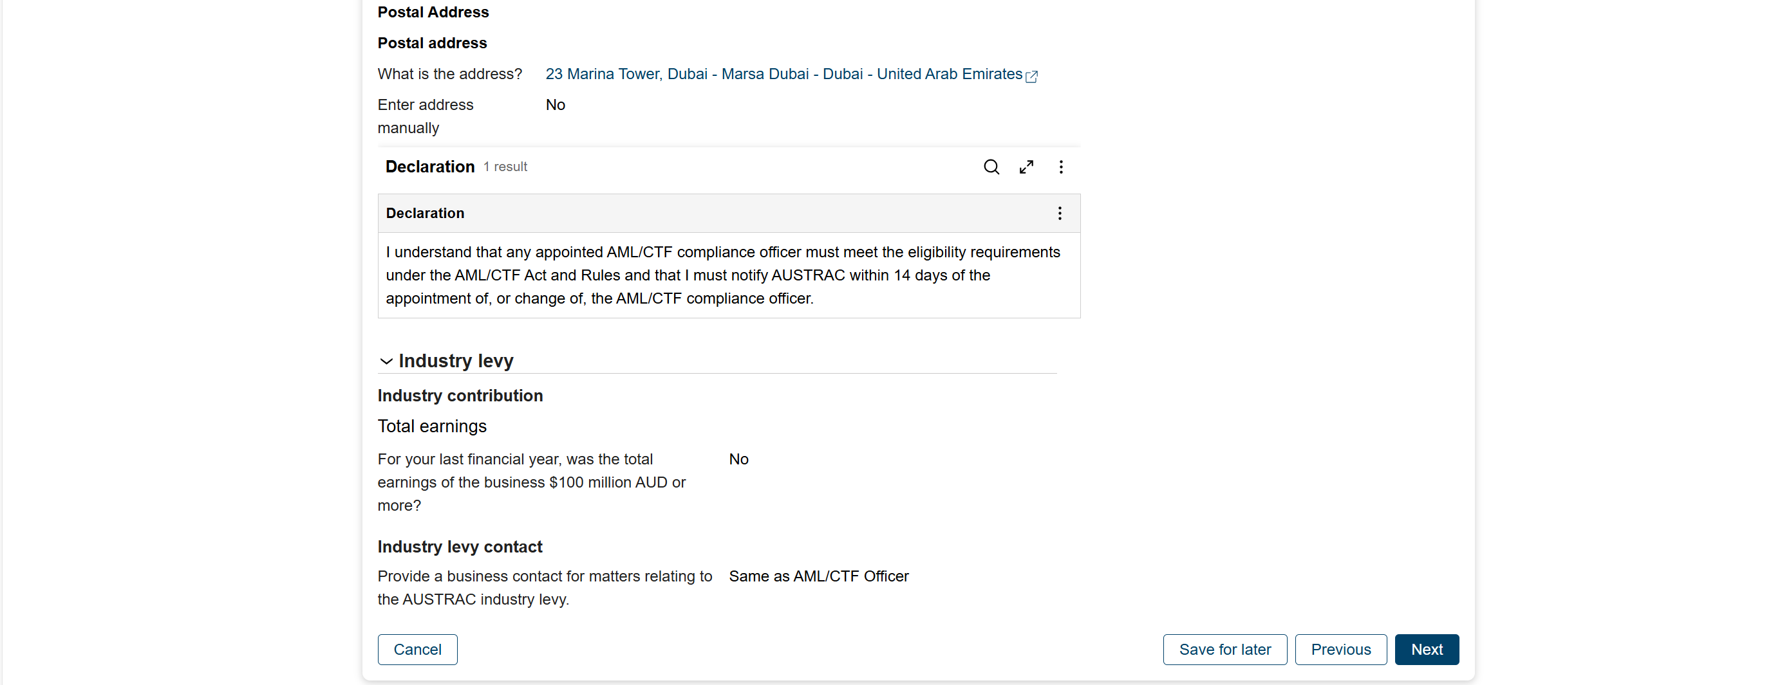Go back using the Previous button
The image size is (1782, 685).
click(x=1340, y=649)
